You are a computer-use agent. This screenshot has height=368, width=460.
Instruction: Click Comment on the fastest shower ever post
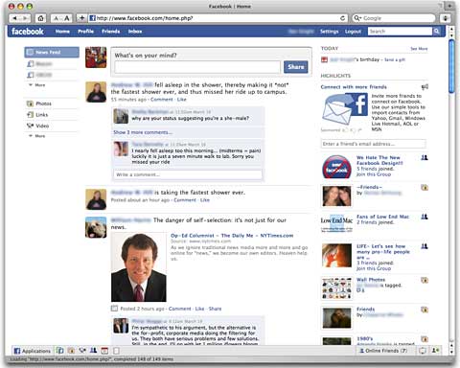pyautogui.click(x=185, y=200)
